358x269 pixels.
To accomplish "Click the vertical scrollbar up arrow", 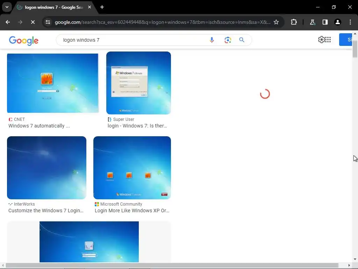I will (355, 34).
